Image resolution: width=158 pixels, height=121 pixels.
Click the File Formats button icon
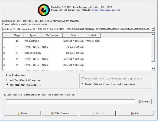click(x=52, y=113)
